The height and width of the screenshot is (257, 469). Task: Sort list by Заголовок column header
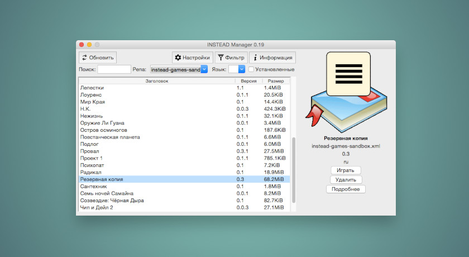pos(156,81)
